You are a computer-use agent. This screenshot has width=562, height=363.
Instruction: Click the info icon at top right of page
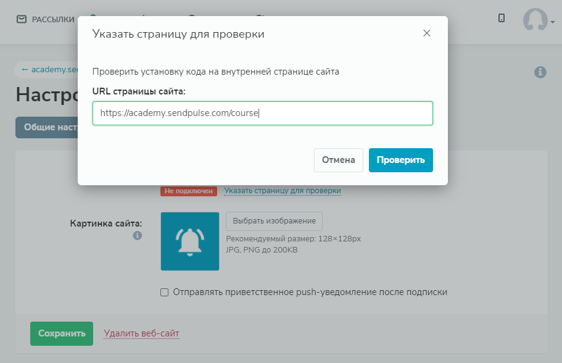pyautogui.click(x=540, y=72)
